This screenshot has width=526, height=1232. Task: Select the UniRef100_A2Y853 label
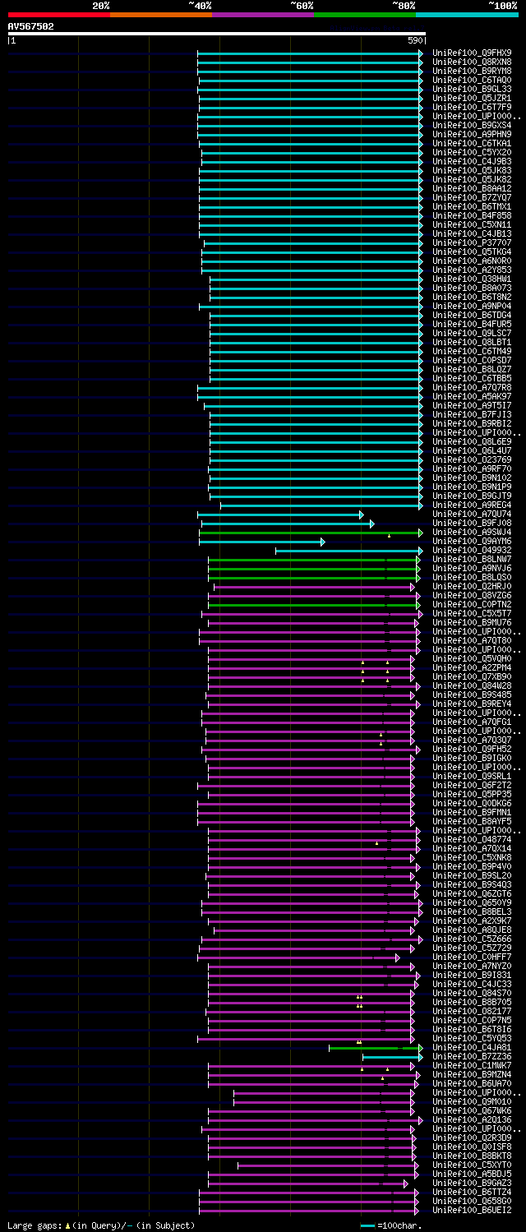472,270
